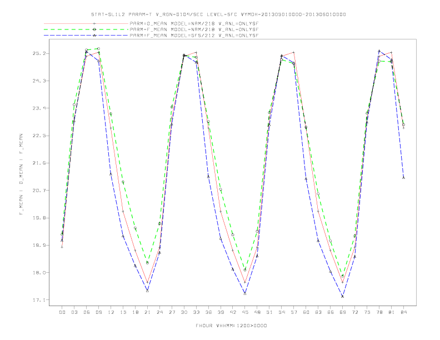Viewport: 440px width, 340px height.
Task: Click the blue GFS triangle marker at hour 69
Action: (x=343, y=296)
